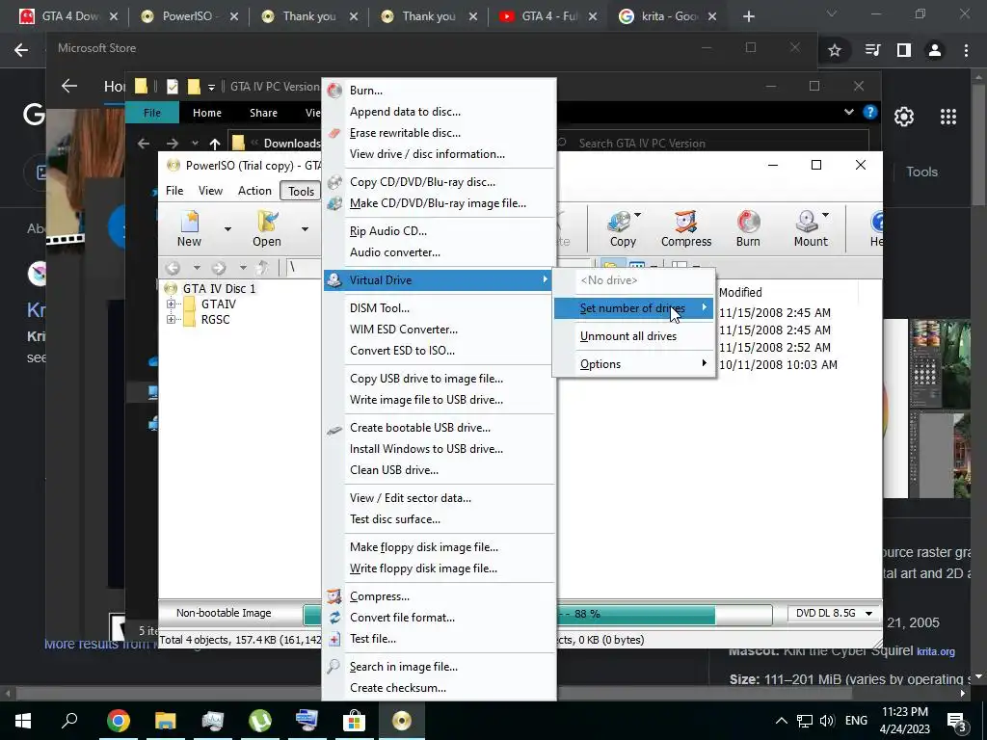Select WIM ESD Converter...

tap(440, 330)
